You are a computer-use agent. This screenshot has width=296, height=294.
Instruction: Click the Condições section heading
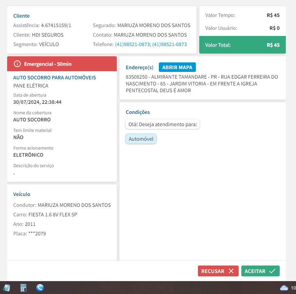138,112
